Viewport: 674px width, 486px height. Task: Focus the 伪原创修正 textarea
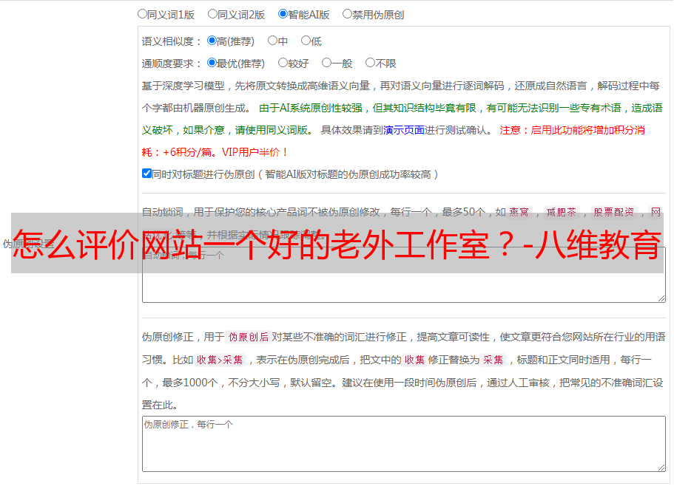pyautogui.click(x=404, y=444)
